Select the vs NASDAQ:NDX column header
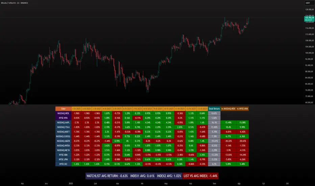The width and height of the screenshot is (315, 186). click(228, 109)
